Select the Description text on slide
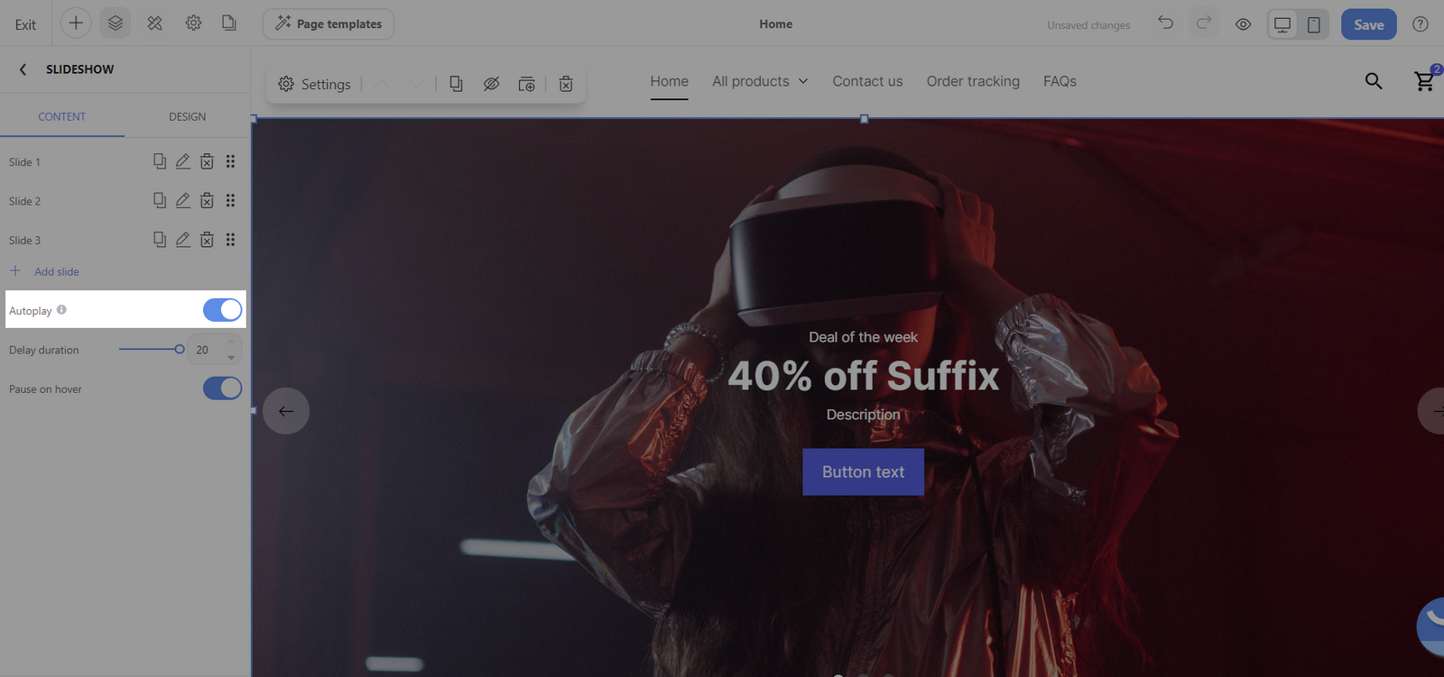 pyautogui.click(x=863, y=415)
